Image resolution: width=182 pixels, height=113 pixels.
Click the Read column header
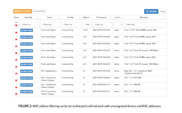[16, 18]
